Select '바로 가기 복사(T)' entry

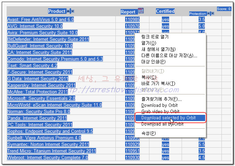pos(170,83)
